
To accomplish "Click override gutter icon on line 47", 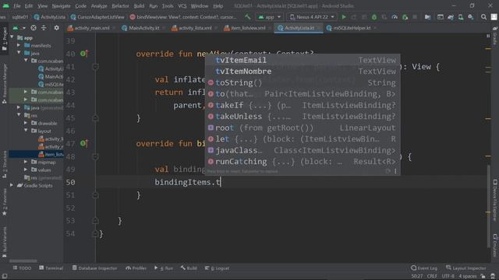I will coord(84,143).
